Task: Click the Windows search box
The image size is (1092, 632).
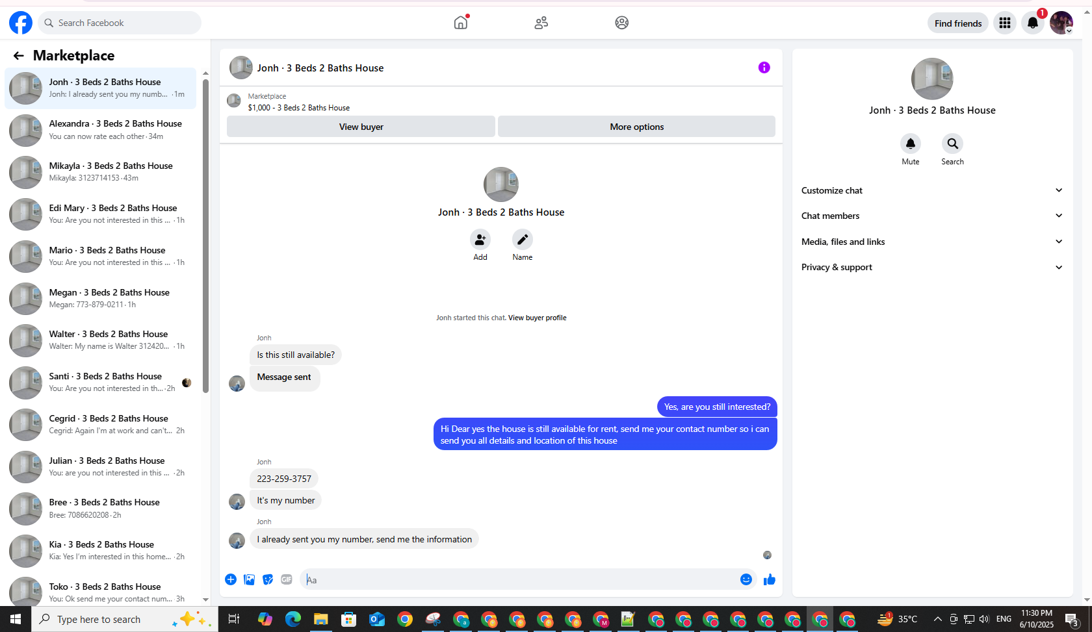Action: pyautogui.click(x=125, y=619)
